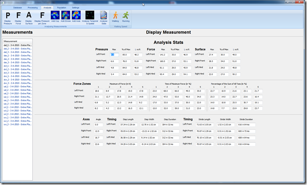Choose the ser_2 measurement entry
This screenshot has height=185, width=307.
pyautogui.click(x=17, y=100)
